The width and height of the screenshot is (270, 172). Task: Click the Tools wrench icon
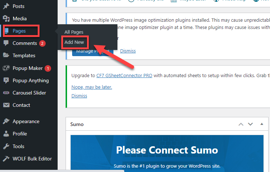click(x=6, y=146)
